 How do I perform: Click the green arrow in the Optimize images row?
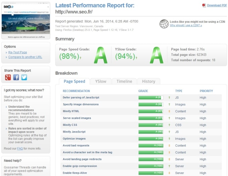[x=169, y=139]
